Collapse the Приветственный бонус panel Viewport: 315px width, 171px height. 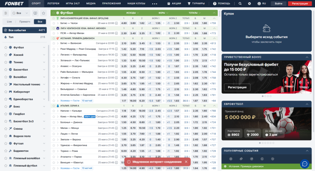click(x=307, y=57)
